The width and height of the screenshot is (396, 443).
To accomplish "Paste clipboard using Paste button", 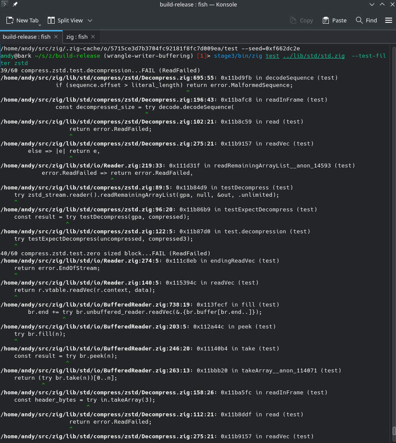I will (x=335, y=20).
